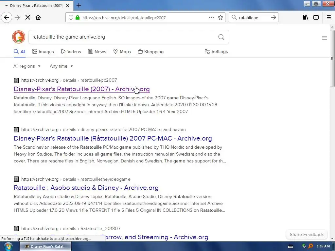Open the Any time filter dropdown
Viewport: 335px width, 251px height.
point(61,66)
